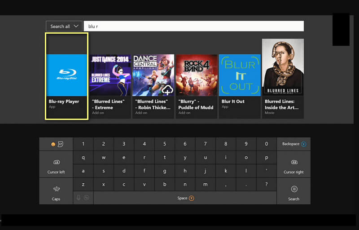
Task: Hit the Backspace key
Action: pyautogui.click(x=294, y=144)
